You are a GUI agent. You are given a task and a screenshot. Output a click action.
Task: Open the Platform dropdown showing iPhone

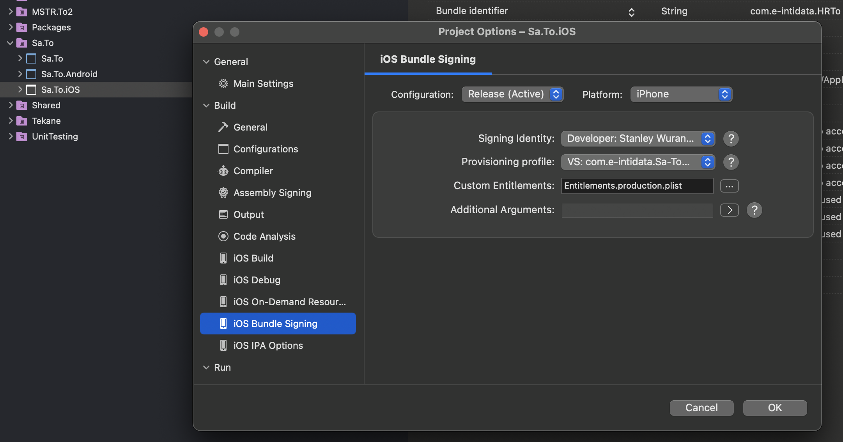[681, 94]
